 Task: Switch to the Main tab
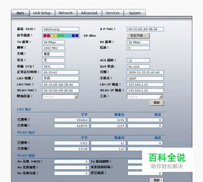(20, 13)
